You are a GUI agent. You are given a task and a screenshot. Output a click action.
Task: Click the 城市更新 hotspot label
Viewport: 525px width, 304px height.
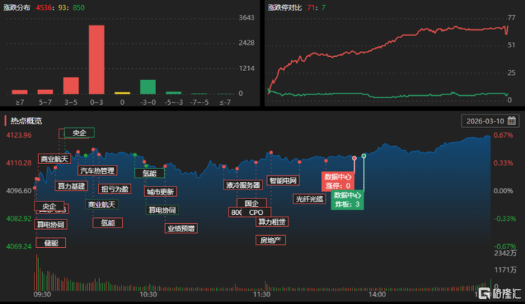tap(160, 192)
